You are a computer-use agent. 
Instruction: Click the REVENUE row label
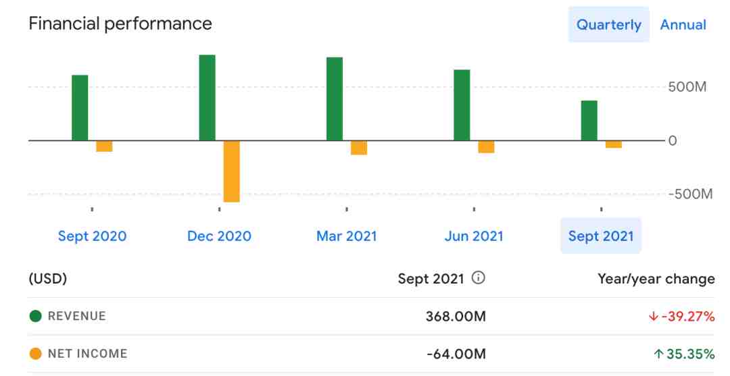click(x=77, y=316)
